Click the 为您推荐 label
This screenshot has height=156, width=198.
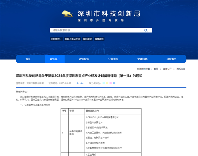56,39
